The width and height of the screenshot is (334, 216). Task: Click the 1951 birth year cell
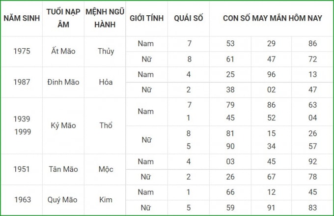point(22,169)
